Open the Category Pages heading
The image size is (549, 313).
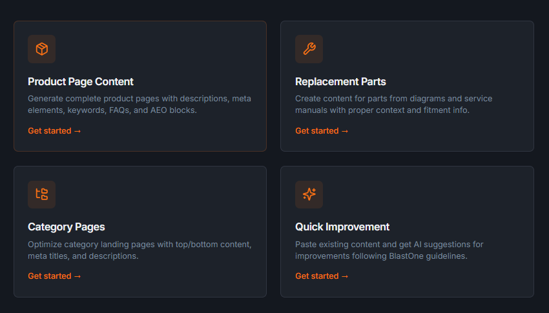(67, 227)
